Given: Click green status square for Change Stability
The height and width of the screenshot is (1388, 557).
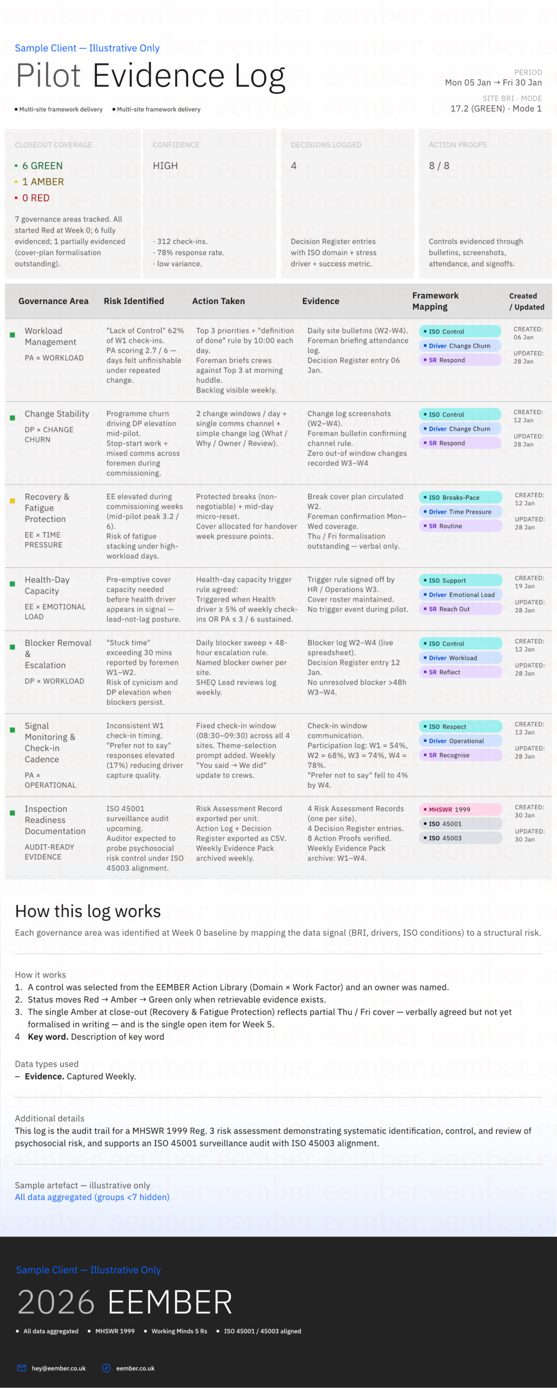Looking at the screenshot, I should (12, 418).
